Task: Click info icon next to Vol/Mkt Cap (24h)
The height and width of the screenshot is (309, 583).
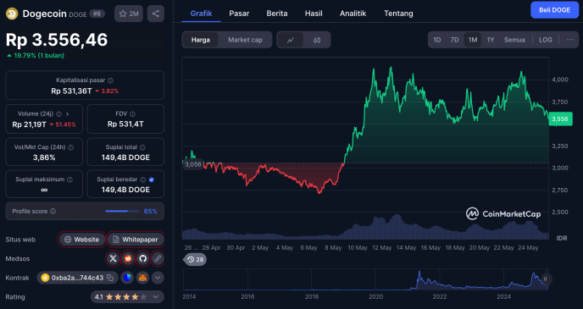Action: [70, 147]
